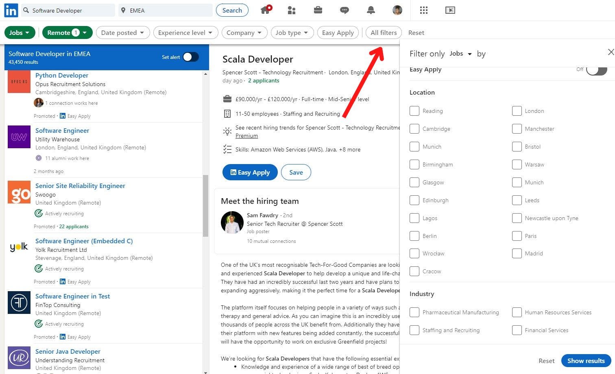Screen dimensions: 615x374
Task: Click the lightbulb hiring trends icon
Action: [x=227, y=131]
